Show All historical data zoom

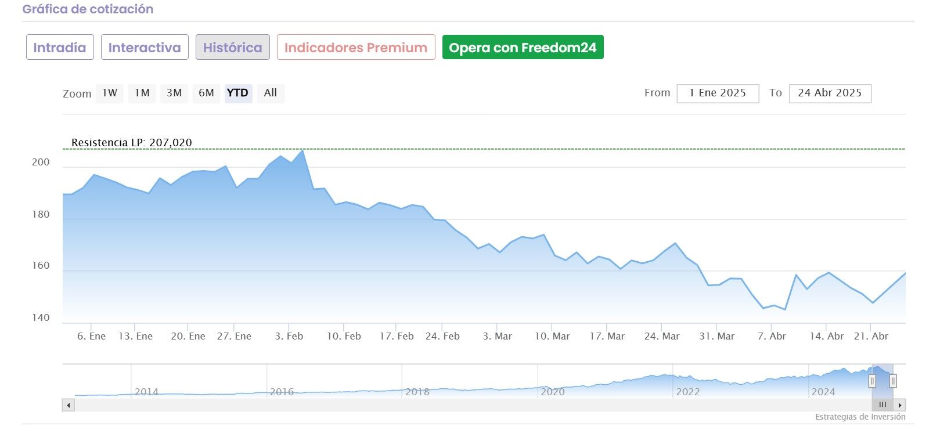coord(271,93)
